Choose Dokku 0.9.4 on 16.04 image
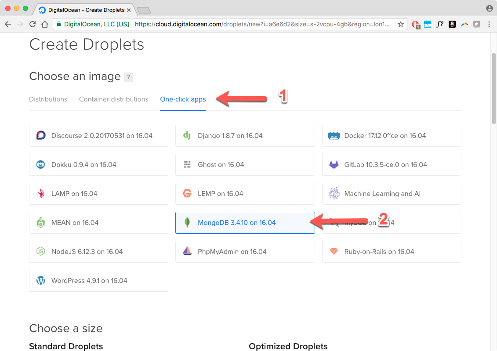The width and height of the screenshot is (497, 351). coord(98,165)
